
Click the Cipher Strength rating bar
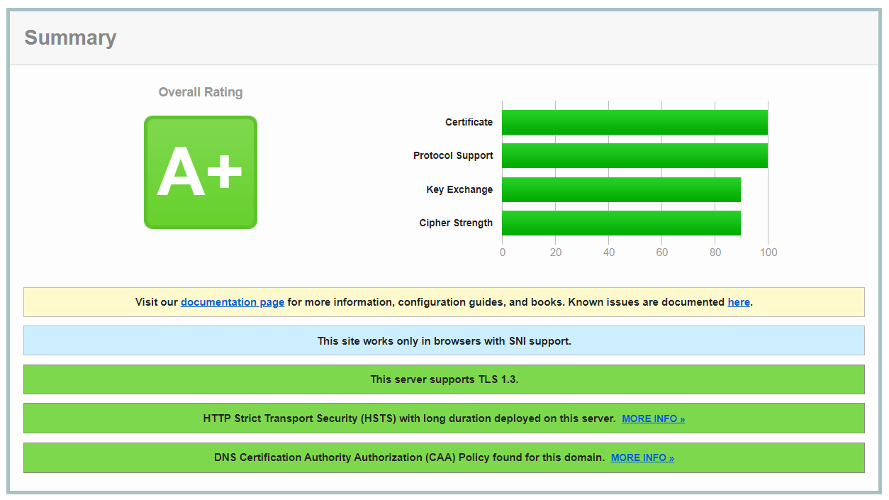(620, 223)
